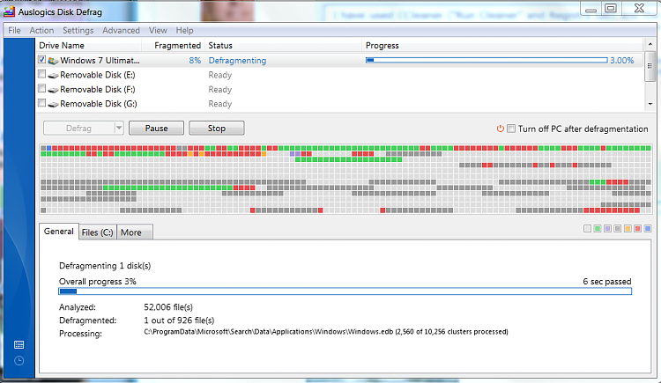This screenshot has height=383, width=661.
Task: Click the Windows.edb processing file path
Action: [326, 332]
